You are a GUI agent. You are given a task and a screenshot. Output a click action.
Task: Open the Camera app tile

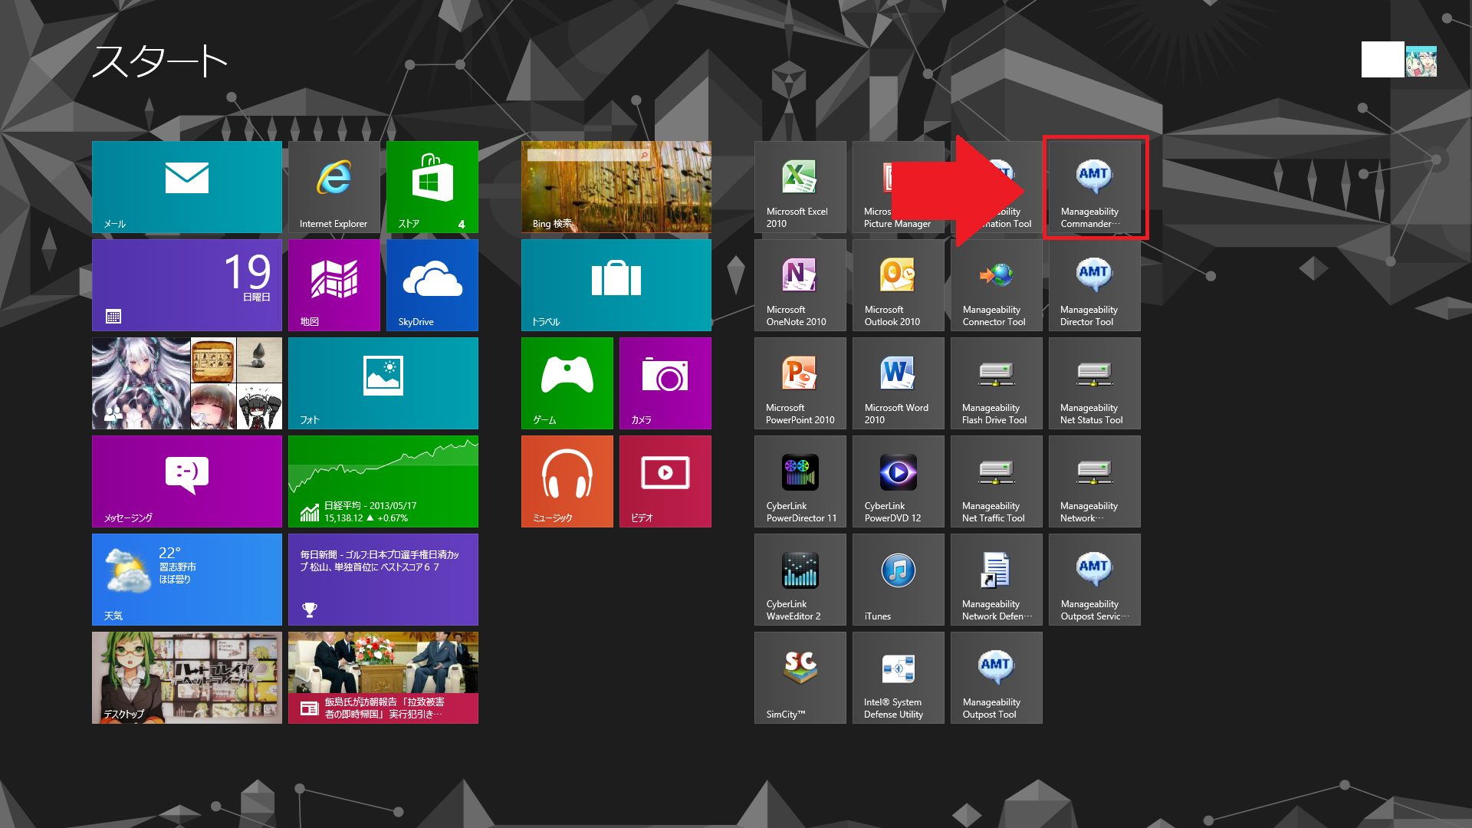pos(665,383)
